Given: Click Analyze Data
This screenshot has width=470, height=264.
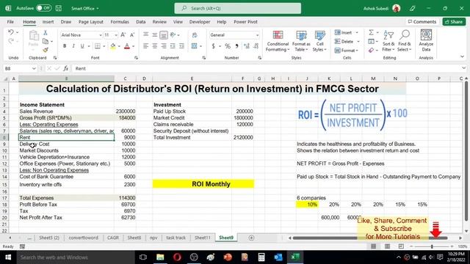Looking at the screenshot, I should (426, 41).
